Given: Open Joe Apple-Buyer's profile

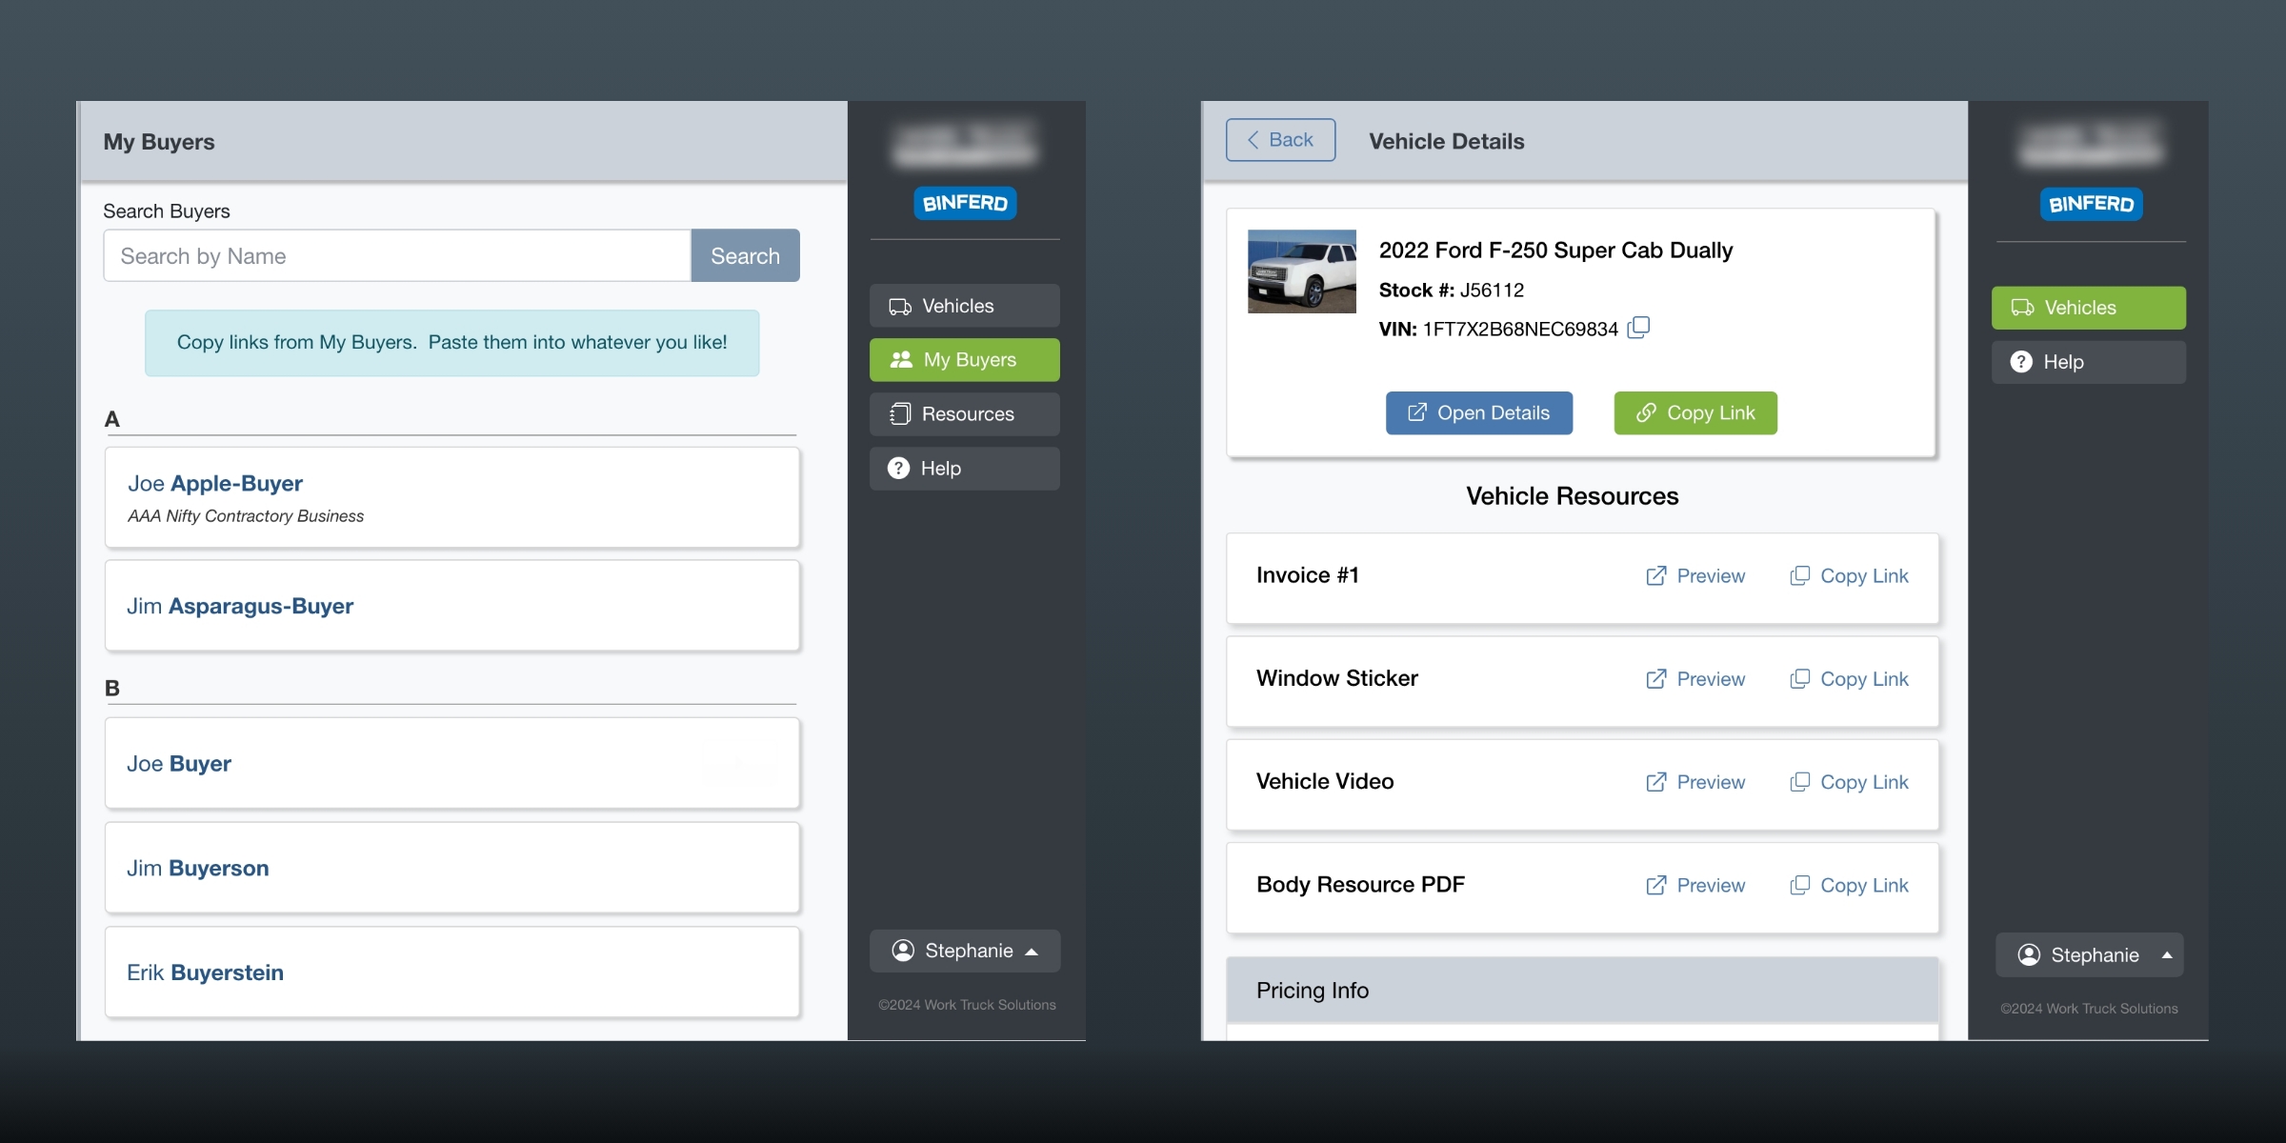Looking at the screenshot, I should (215, 483).
